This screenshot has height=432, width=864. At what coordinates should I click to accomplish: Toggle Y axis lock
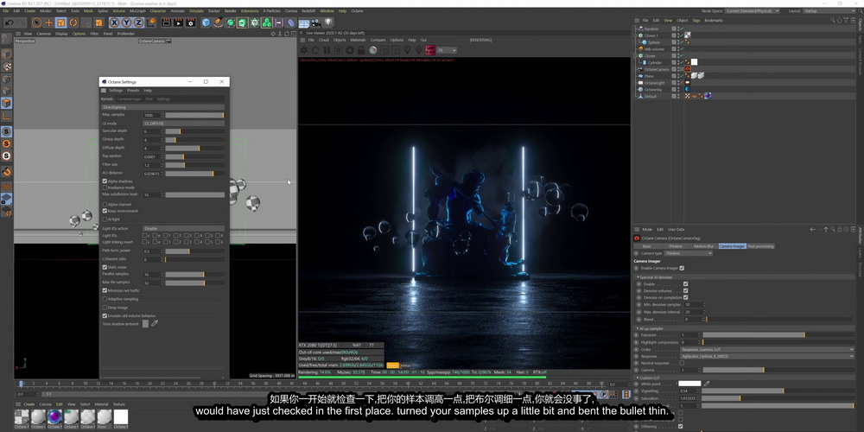126,22
